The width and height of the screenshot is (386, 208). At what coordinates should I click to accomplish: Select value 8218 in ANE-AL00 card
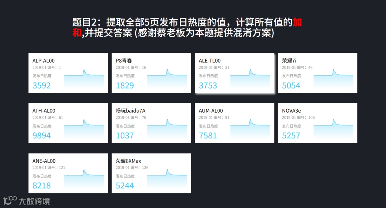(41, 185)
